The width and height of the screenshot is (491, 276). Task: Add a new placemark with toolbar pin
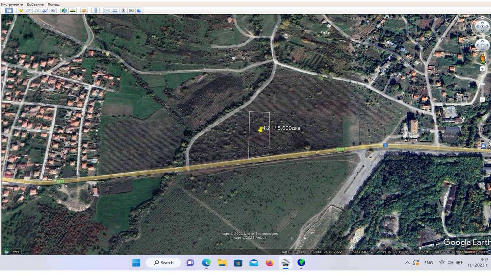pos(20,11)
